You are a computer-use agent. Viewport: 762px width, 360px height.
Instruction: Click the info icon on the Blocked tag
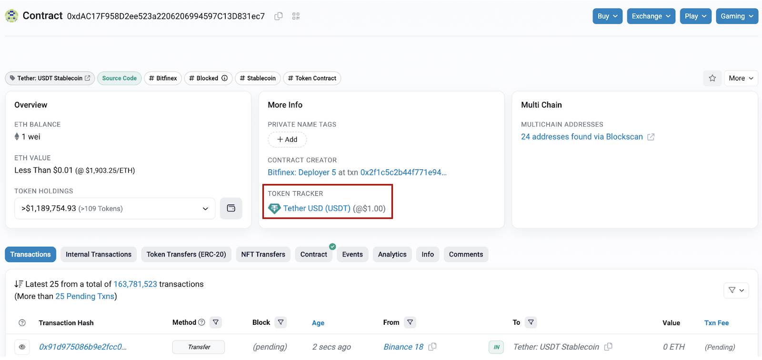[224, 78]
